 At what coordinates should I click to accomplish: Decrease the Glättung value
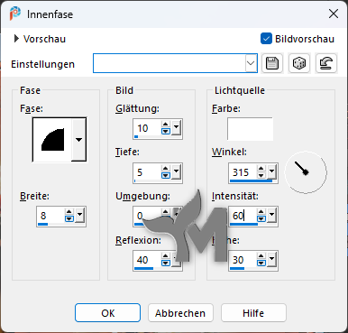click(166, 131)
